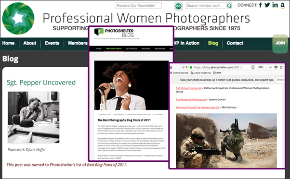Open The Power of a Photograph link
The width and height of the screenshot is (290, 179).
coord(191,100)
